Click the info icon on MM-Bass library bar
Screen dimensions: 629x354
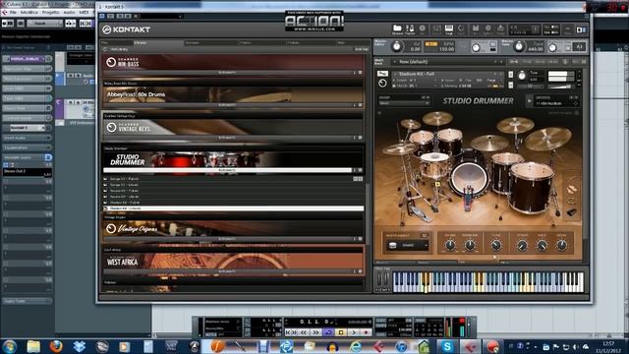[x=355, y=73]
